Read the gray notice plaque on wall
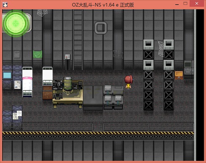 [x=17, y=55]
